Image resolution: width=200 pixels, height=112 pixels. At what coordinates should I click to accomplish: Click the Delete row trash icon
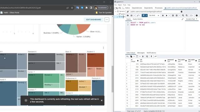(143, 56)
